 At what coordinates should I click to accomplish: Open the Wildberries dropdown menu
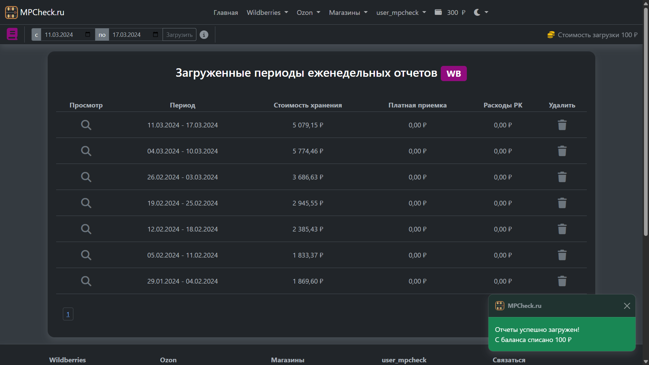pos(267,12)
